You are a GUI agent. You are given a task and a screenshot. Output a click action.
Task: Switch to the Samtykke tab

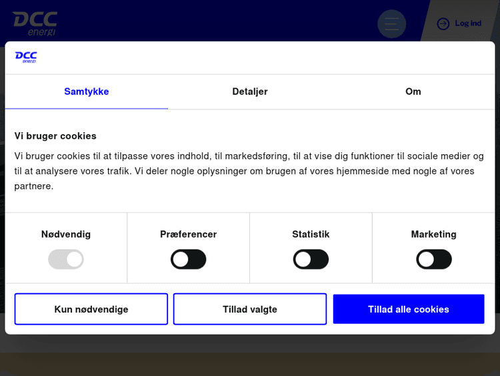click(x=87, y=91)
